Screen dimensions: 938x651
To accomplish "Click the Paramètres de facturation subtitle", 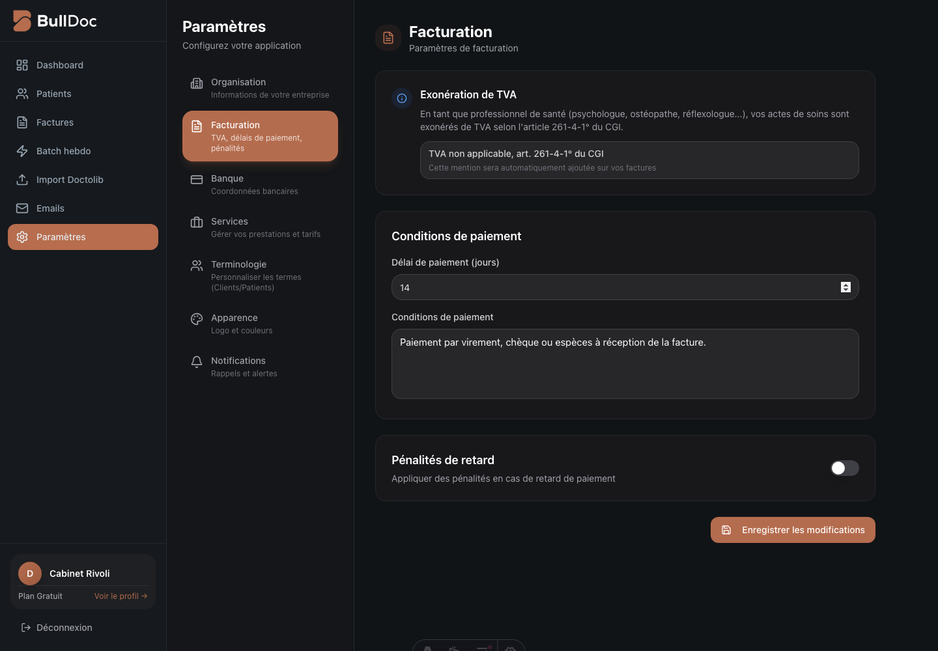I will [464, 48].
